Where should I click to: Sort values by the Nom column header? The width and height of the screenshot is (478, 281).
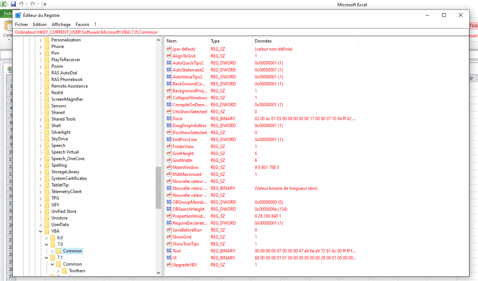186,41
